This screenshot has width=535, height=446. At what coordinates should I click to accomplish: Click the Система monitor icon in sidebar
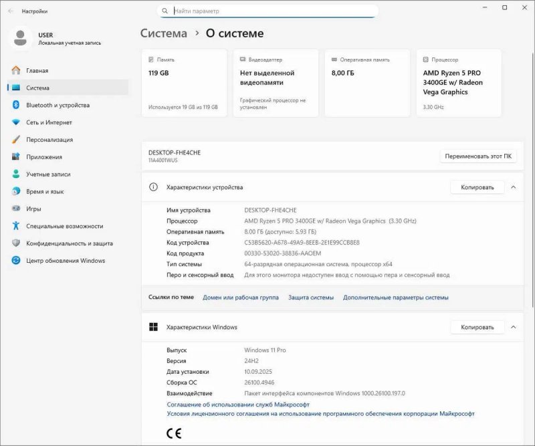point(16,88)
